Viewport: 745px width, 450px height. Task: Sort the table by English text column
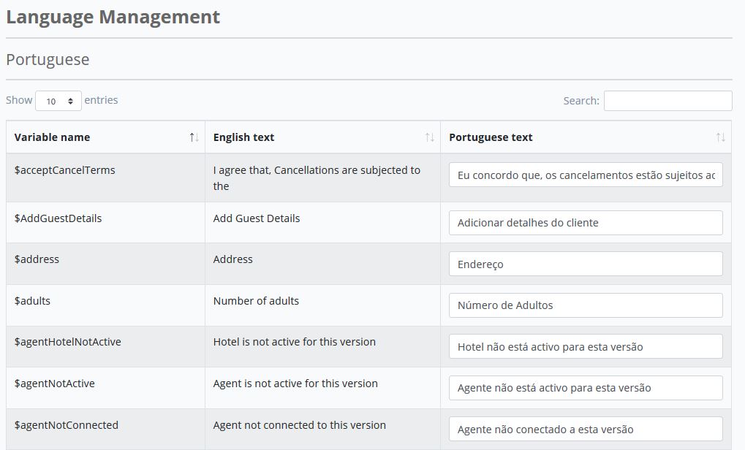[243, 137]
